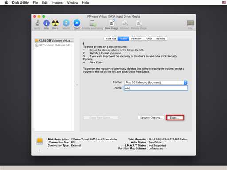This screenshot has height=170, width=227.
Task: Click the 'Total Capacity' value text
Action: coord(168,139)
